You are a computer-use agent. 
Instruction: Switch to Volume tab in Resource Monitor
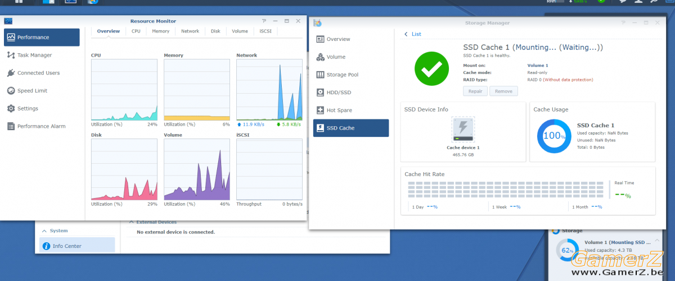(x=240, y=31)
